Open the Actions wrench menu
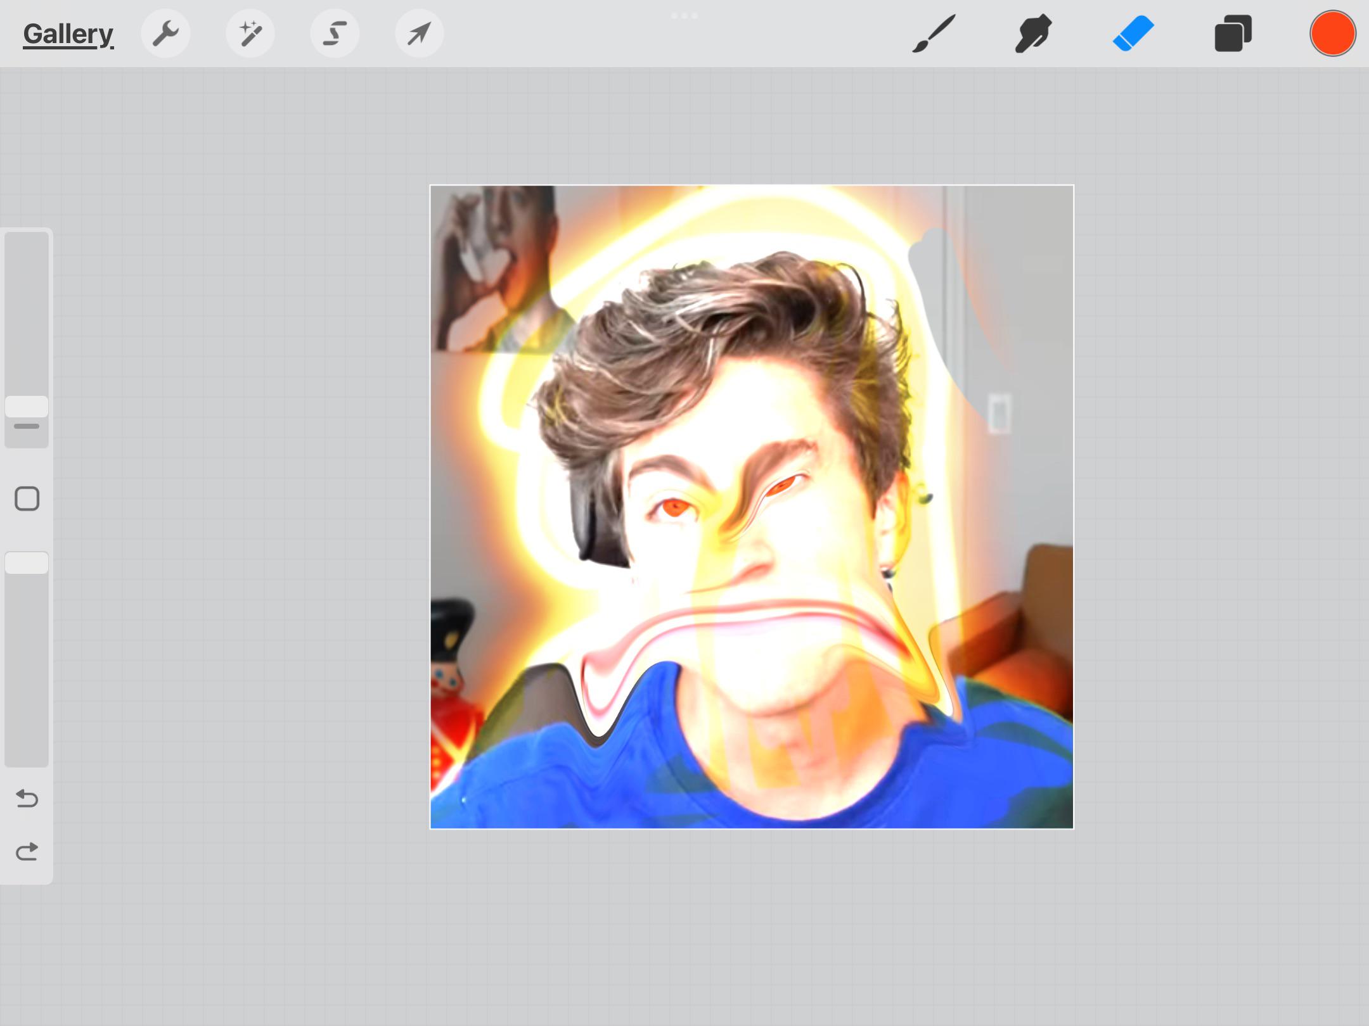Viewport: 1369px width, 1026px height. pyautogui.click(x=165, y=34)
